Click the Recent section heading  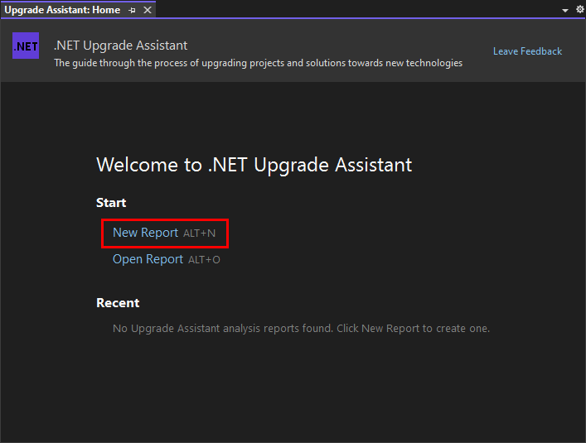click(x=118, y=303)
